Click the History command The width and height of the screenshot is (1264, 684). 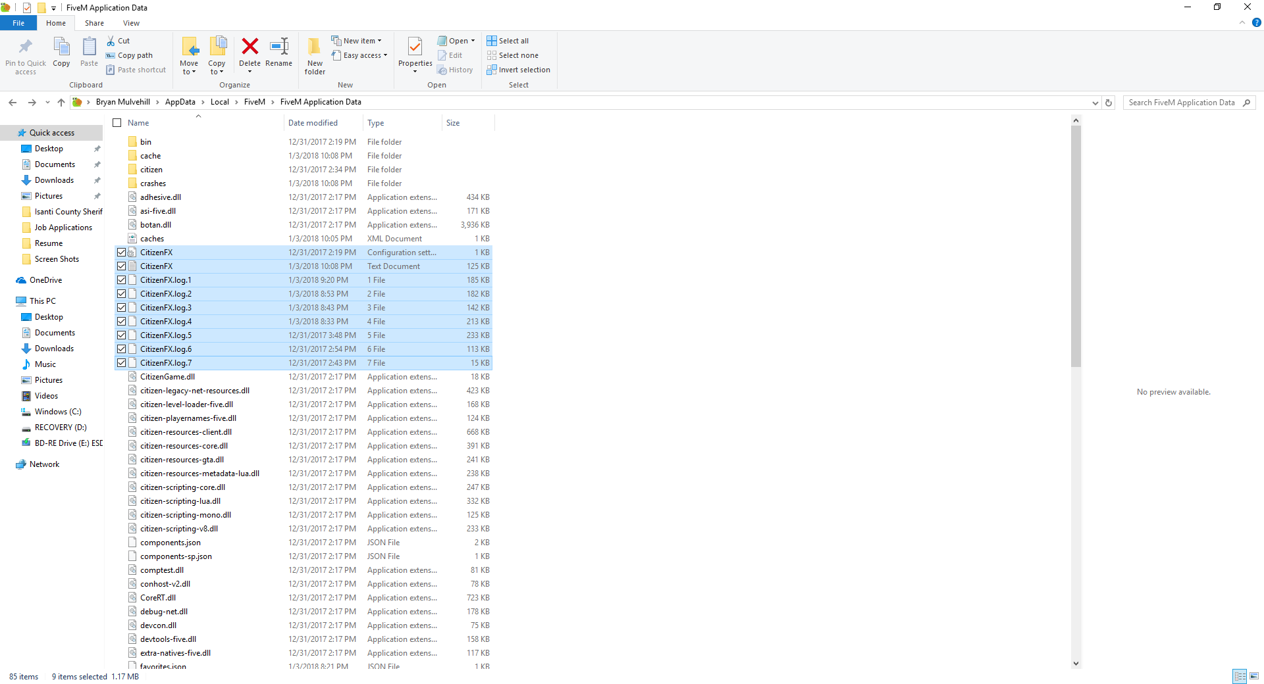click(x=455, y=70)
